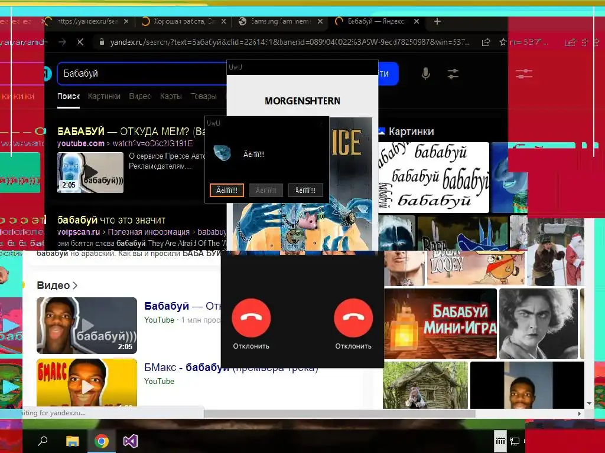Close the 'Samsung' browser tab
Image resolution: width=605 pixels, height=453 pixels.
pyautogui.click(x=320, y=22)
